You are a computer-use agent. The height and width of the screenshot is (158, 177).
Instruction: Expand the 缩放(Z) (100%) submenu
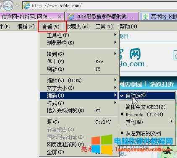79,80
